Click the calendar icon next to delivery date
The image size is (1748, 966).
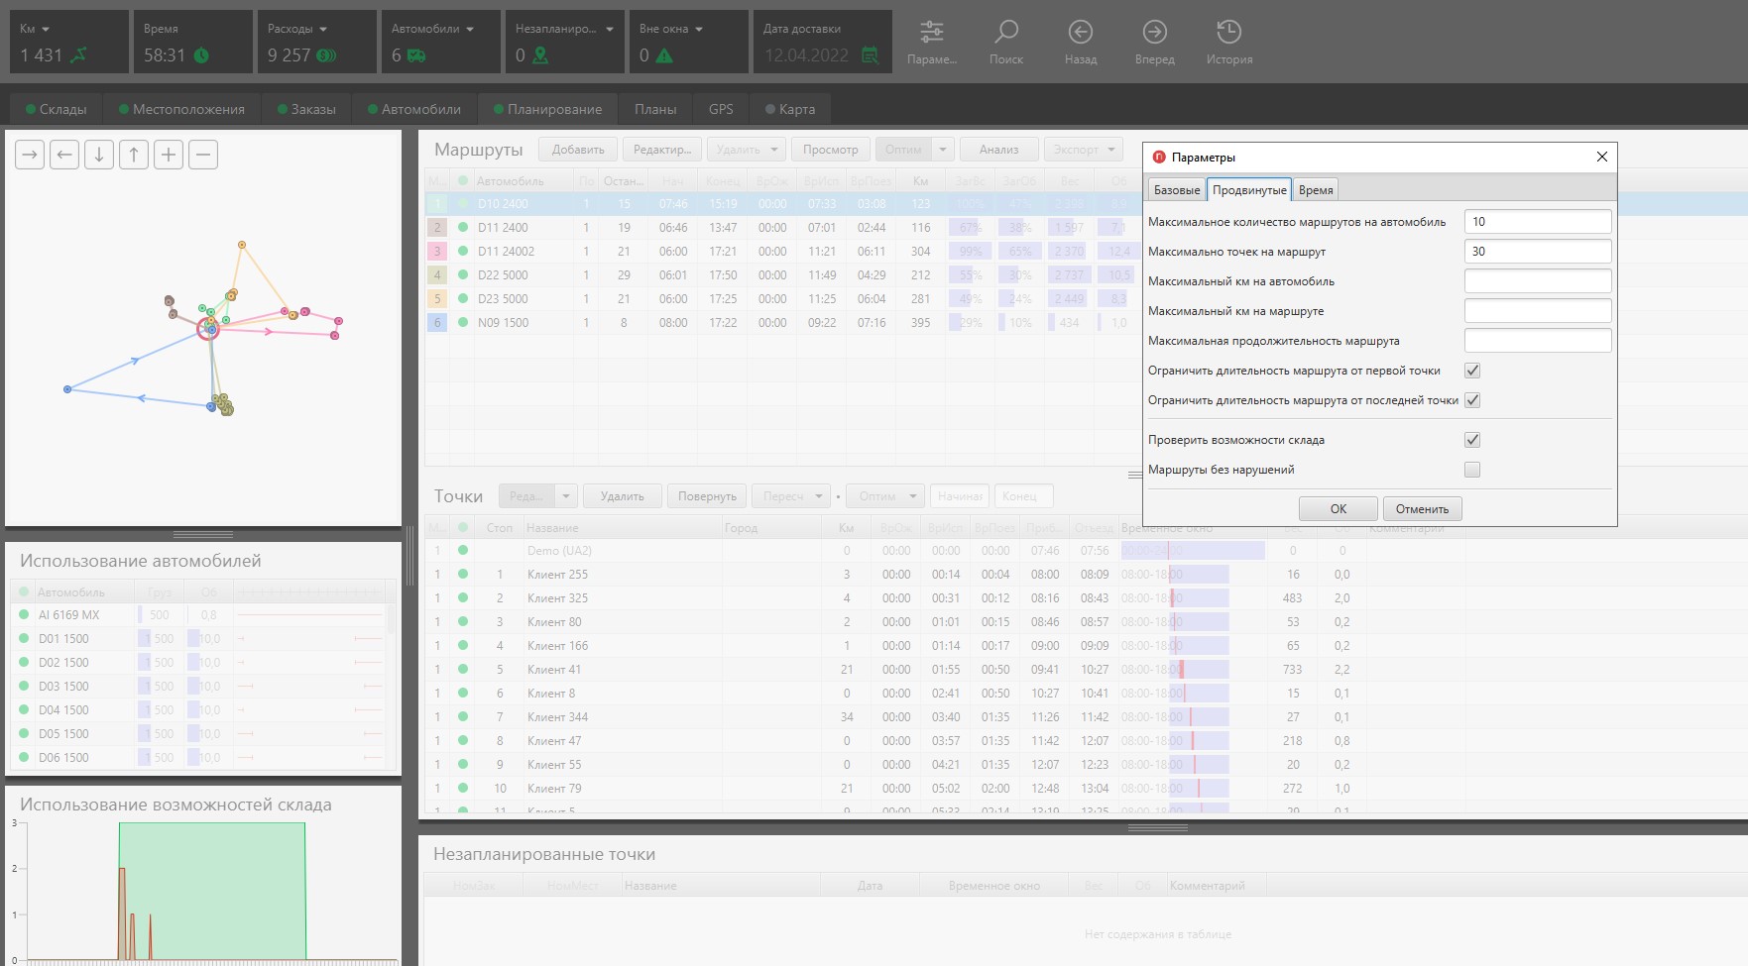[x=870, y=55]
